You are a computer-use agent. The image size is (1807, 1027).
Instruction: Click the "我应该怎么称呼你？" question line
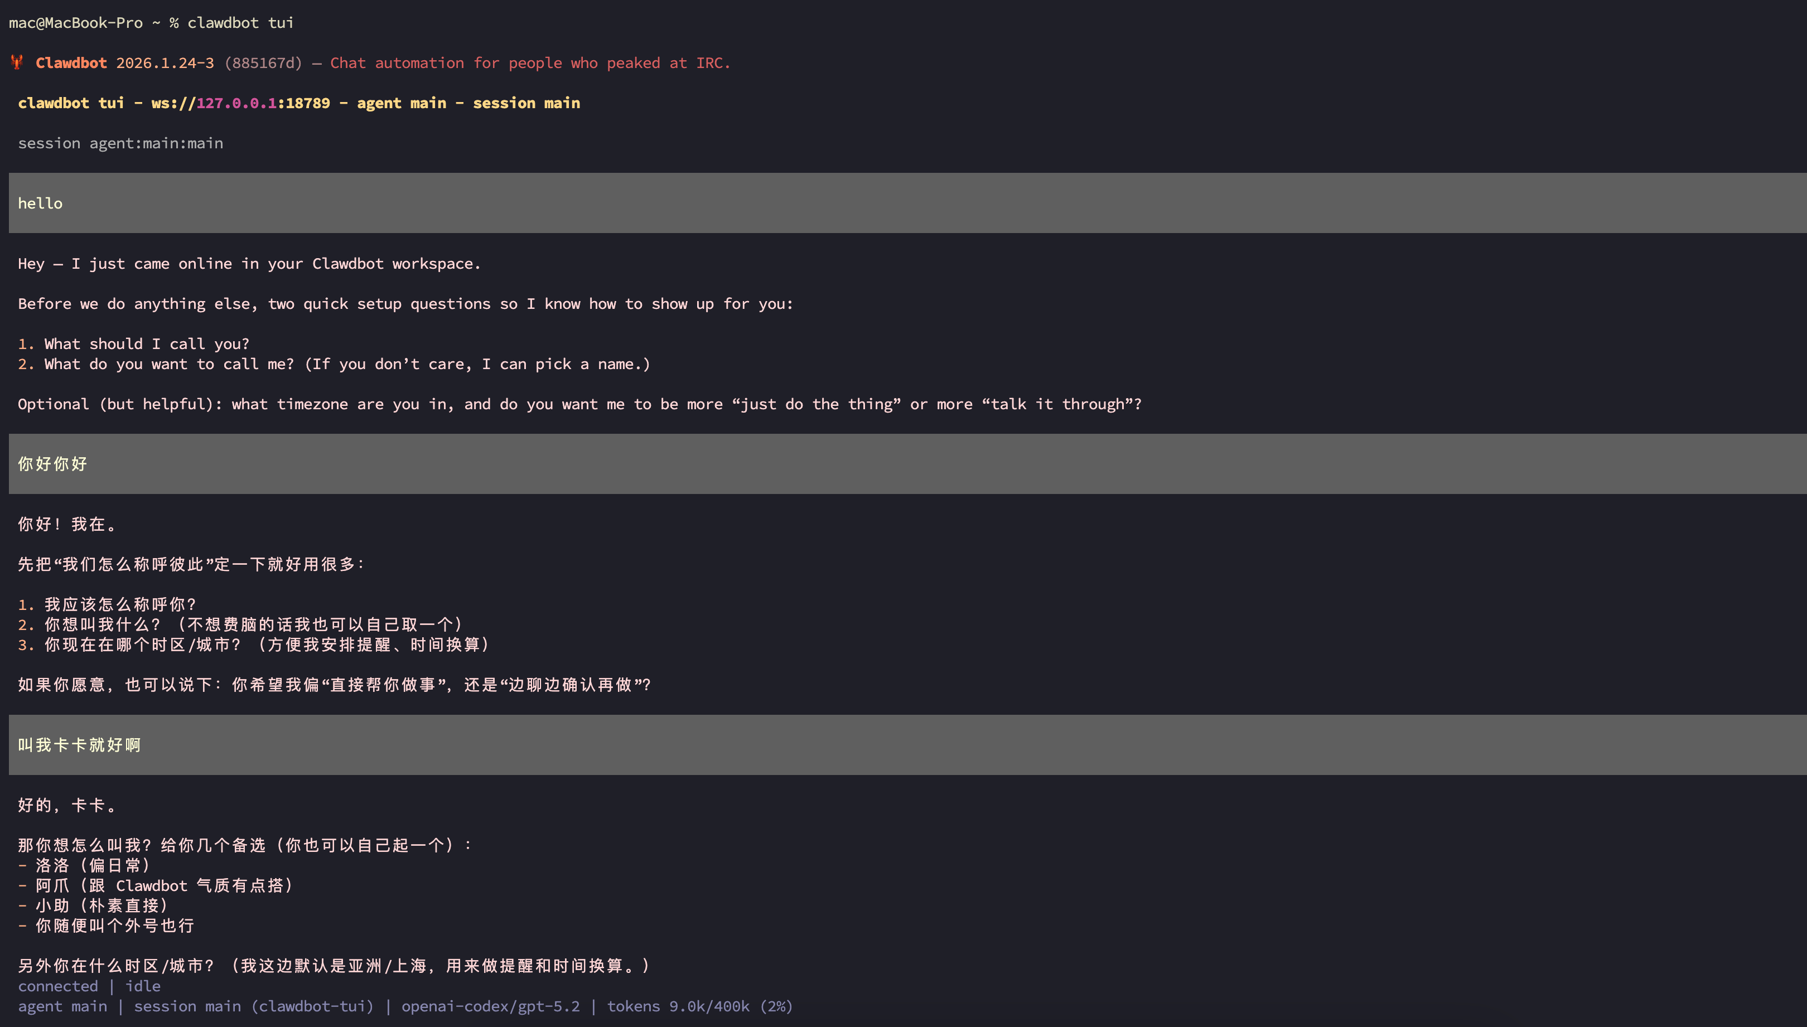click(120, 604)
